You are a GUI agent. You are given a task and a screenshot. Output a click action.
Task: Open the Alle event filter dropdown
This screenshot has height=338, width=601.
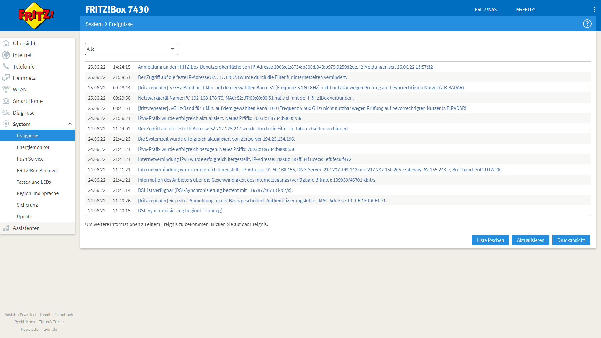(x=131, y=49)
